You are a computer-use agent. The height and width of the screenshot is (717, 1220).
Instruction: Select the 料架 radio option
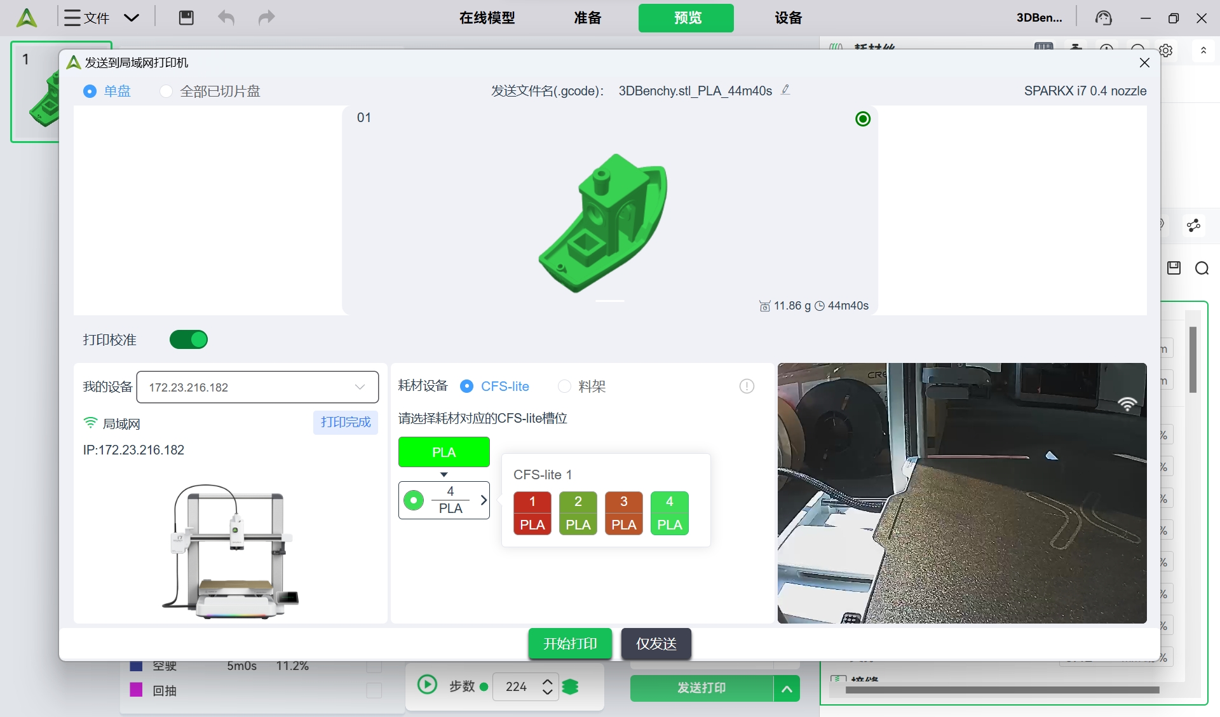[564, 386]
